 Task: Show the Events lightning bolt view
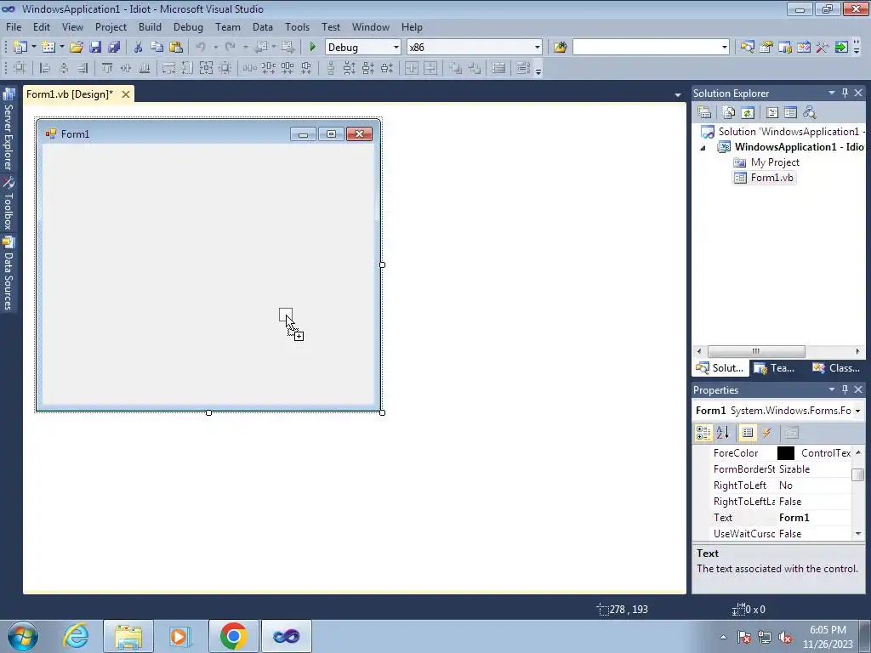coord(766,433)
